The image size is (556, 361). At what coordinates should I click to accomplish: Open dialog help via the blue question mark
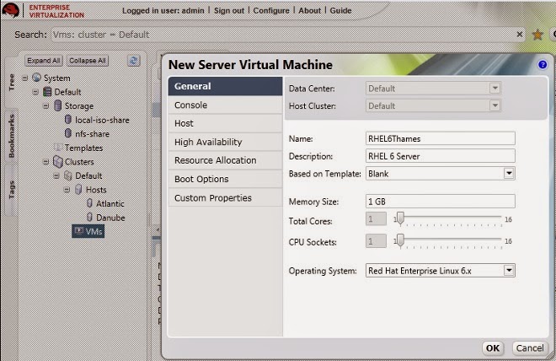pos(543,65)
